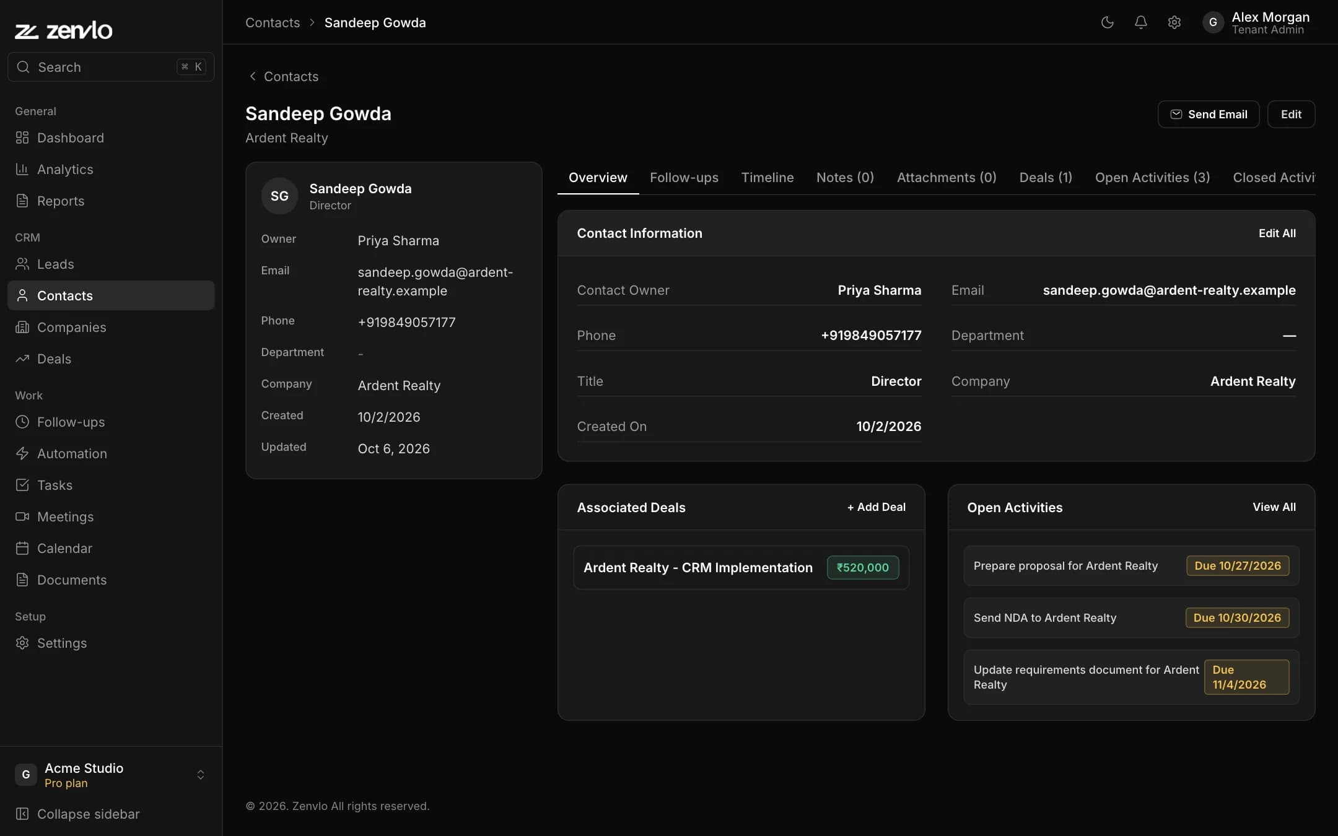Switch to the Follow-ups tab
The height and width of the screenshot is (836, 1338).
click(x=684, y=178)
